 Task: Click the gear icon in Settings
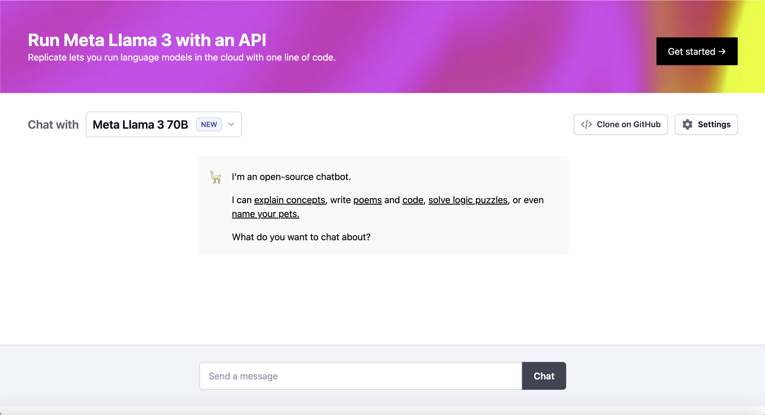point(687,124)
